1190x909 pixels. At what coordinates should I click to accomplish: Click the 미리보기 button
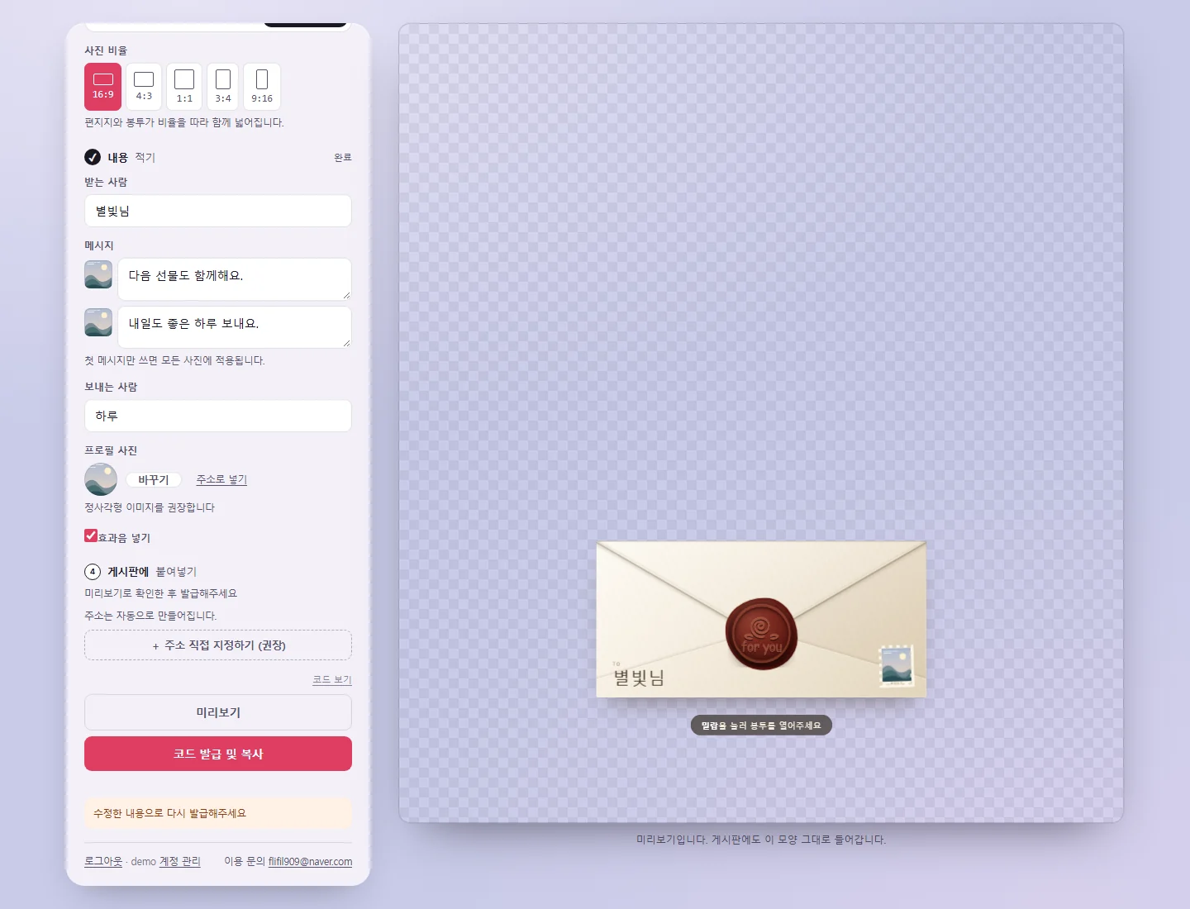tap(218, 712)
